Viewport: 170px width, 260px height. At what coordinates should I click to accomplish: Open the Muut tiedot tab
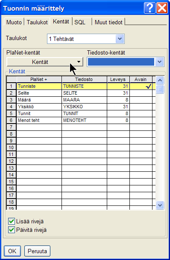(x=108, y=22)
